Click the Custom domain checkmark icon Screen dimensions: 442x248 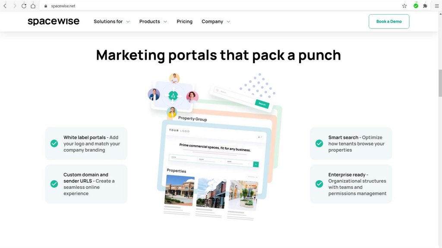tap(54, 184)
